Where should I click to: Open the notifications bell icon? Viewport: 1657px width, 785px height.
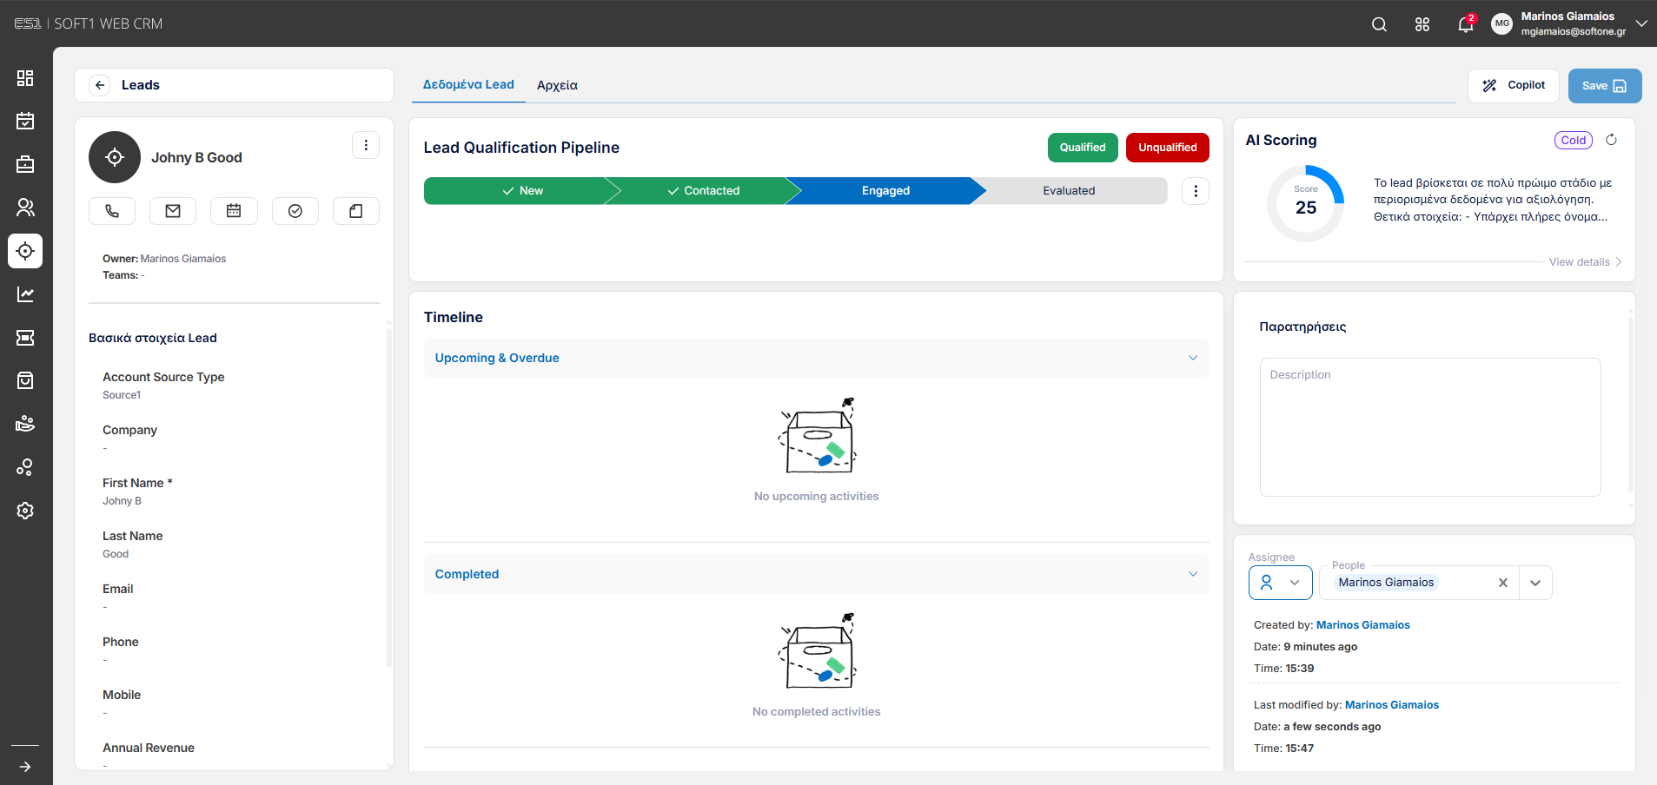pyautogui.click(x=1466, y=23)
